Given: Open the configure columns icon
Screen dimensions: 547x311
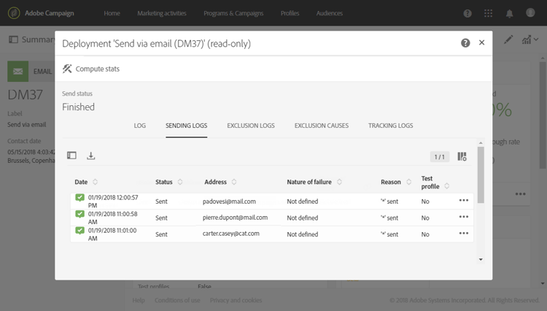Looking at the screenshot, I should pyautogui.click(x=462, y=156).
